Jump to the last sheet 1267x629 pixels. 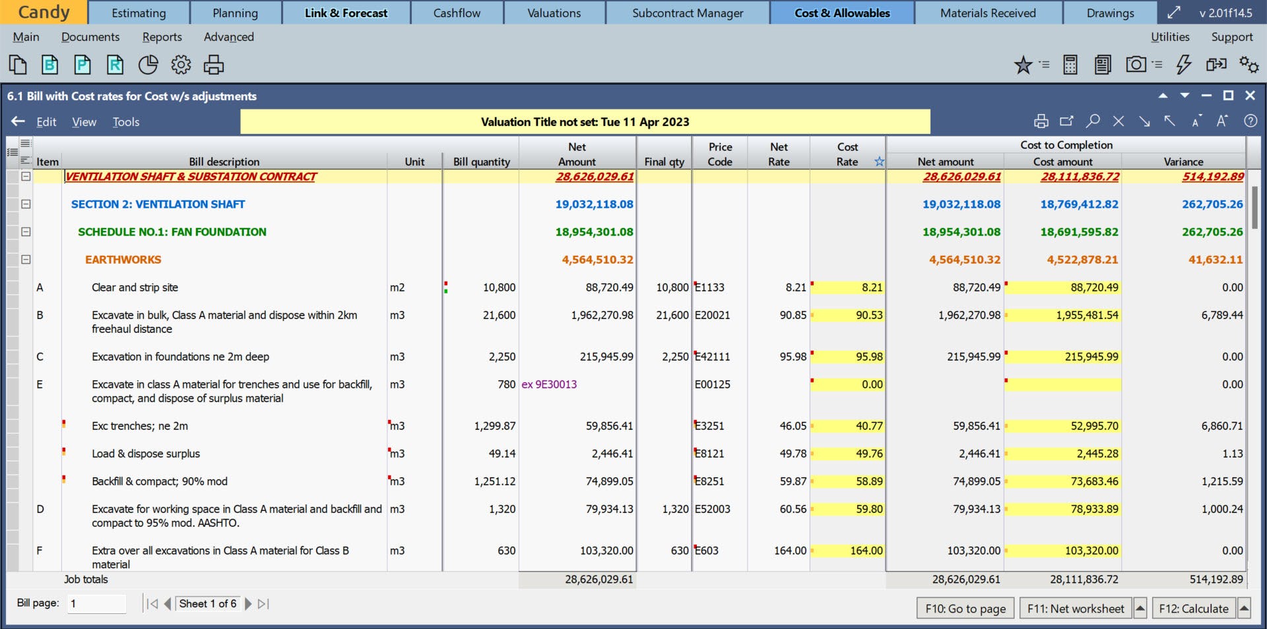click(263, 603)
